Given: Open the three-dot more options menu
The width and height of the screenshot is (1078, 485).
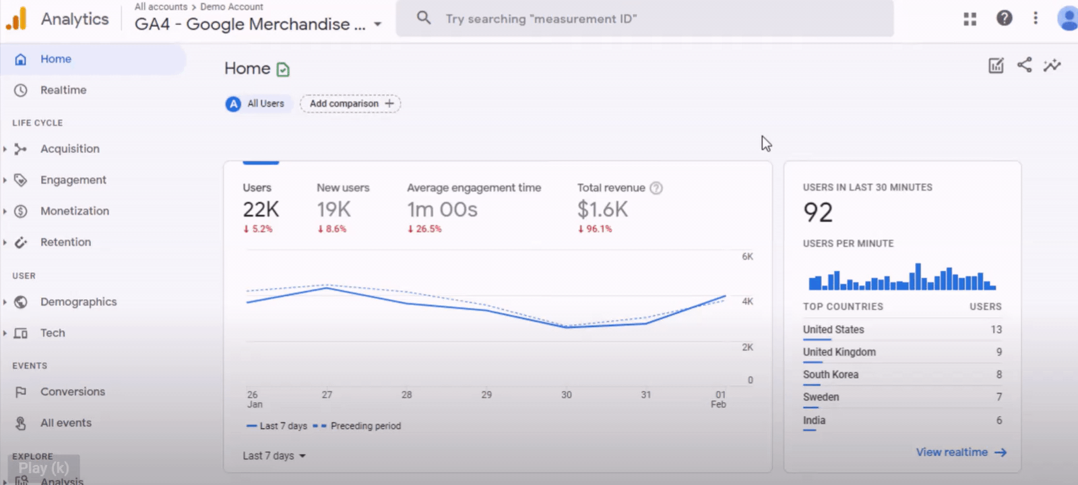Looking at the screenshot, I should point(1036,18).
